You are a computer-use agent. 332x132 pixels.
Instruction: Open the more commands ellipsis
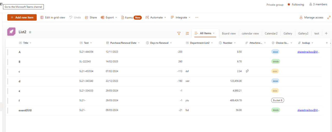click(197, 17)
